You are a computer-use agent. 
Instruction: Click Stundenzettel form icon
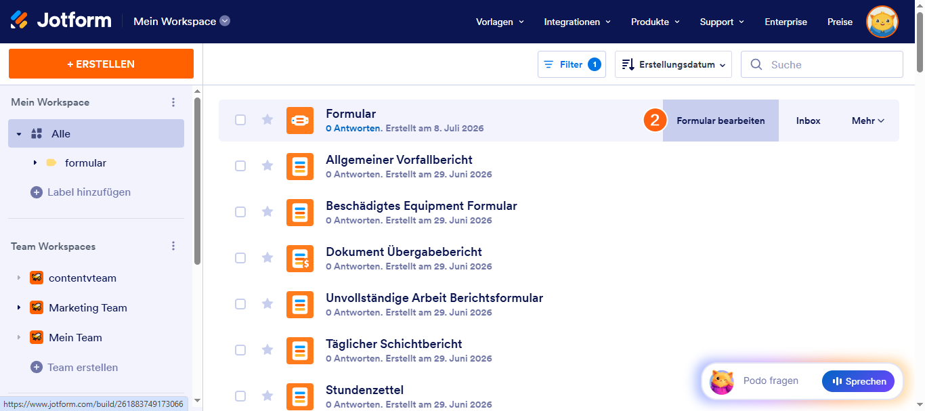click(300, 397)
